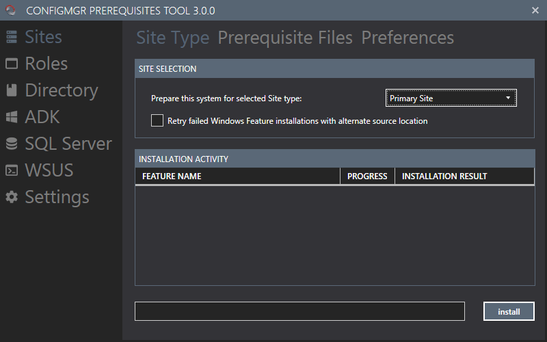The image size is (547, 342).
Task: Click the Directory book icon
Action: pos(12,90)
